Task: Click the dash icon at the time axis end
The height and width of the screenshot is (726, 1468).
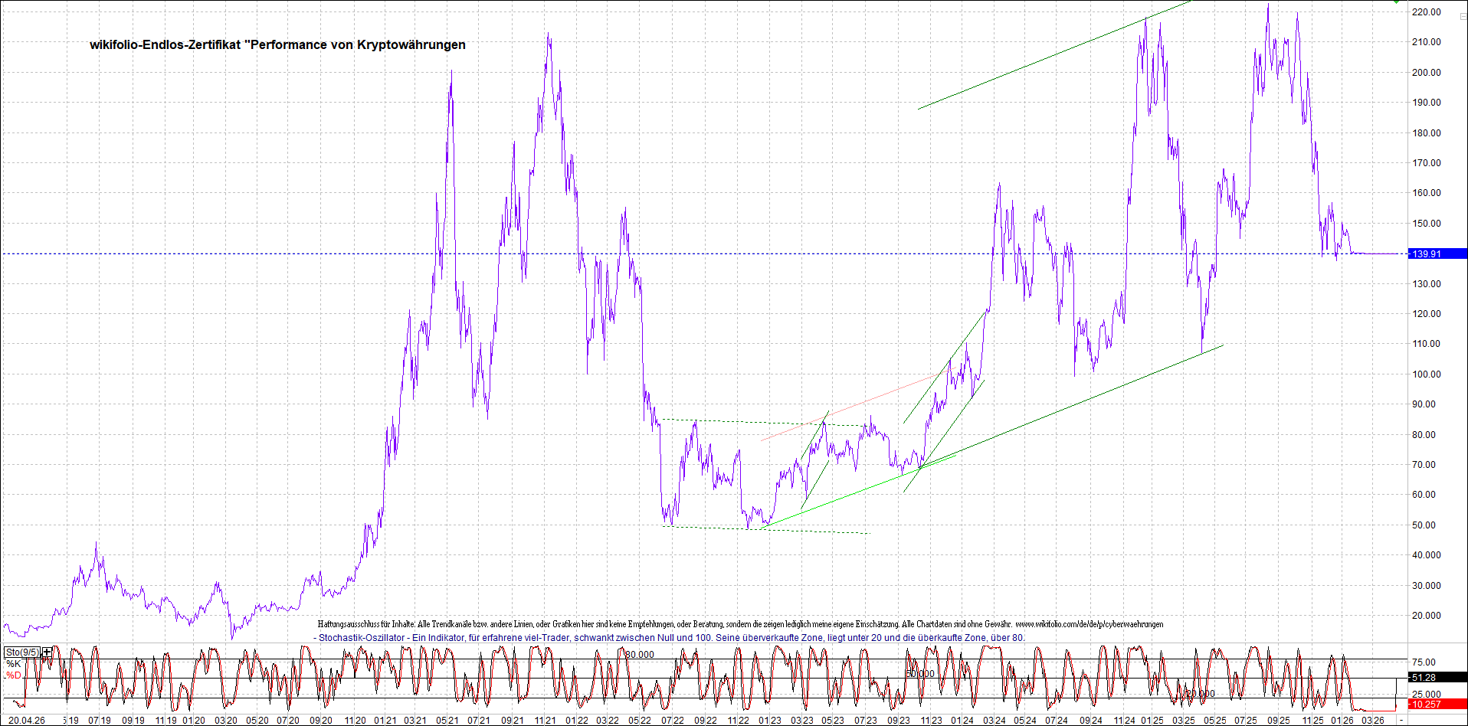Action: click(x=1401, y=721)
